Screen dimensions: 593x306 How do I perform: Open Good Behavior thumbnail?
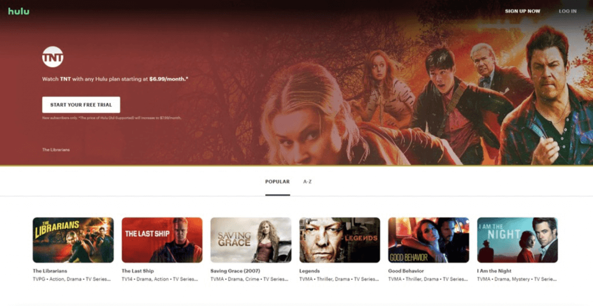pos(429,240)
